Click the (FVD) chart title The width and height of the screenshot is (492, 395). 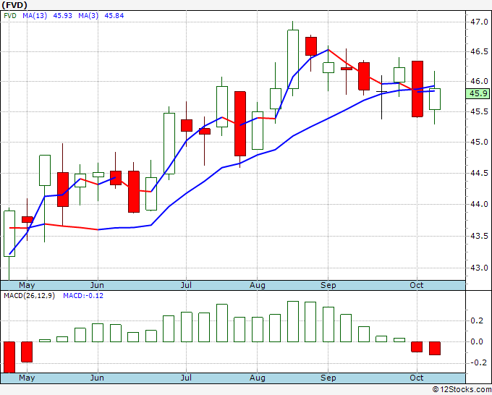14,5
